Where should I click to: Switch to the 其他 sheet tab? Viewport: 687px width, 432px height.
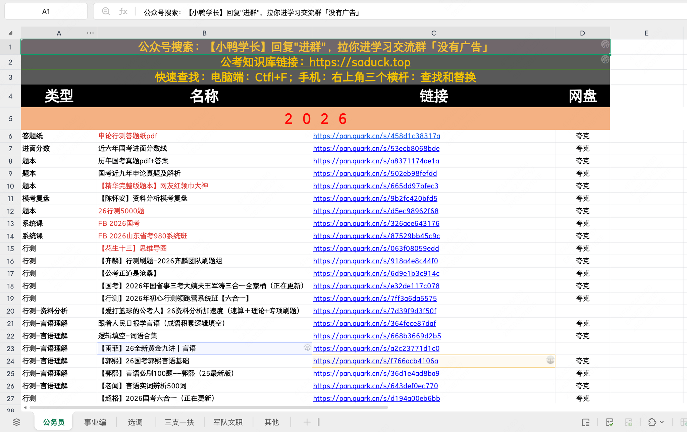click(271, 422)
